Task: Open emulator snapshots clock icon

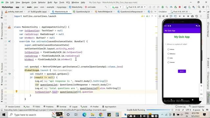Action: coord(197,16)
